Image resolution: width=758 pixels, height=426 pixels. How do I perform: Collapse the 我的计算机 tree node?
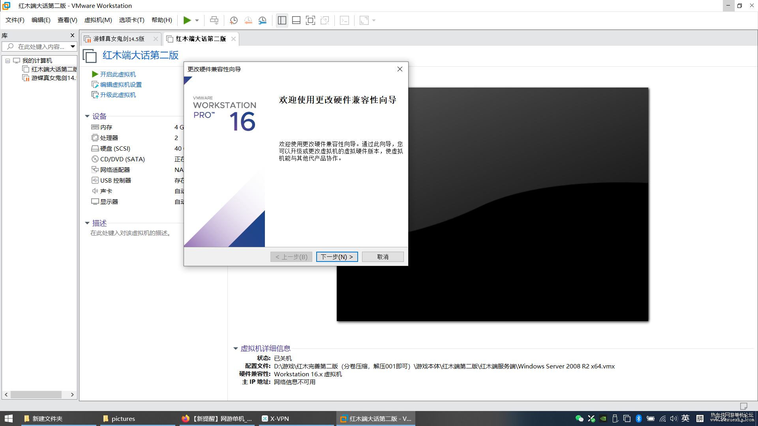point(8,61)
